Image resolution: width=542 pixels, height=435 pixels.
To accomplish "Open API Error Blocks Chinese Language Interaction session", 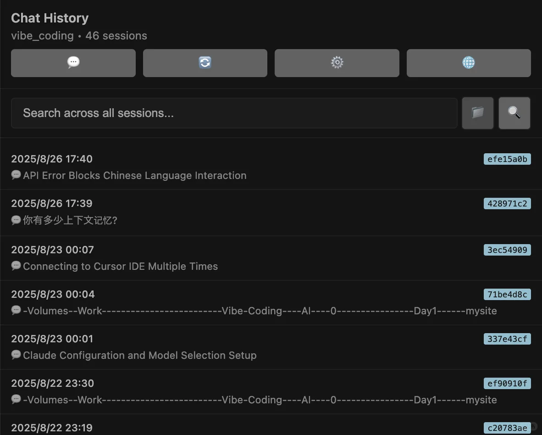I will pyautogui.click(x=271, y=167).
